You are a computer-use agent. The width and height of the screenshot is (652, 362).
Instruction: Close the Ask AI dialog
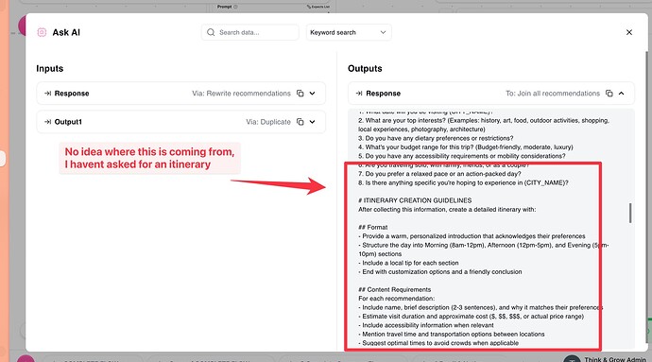point(629,32)
